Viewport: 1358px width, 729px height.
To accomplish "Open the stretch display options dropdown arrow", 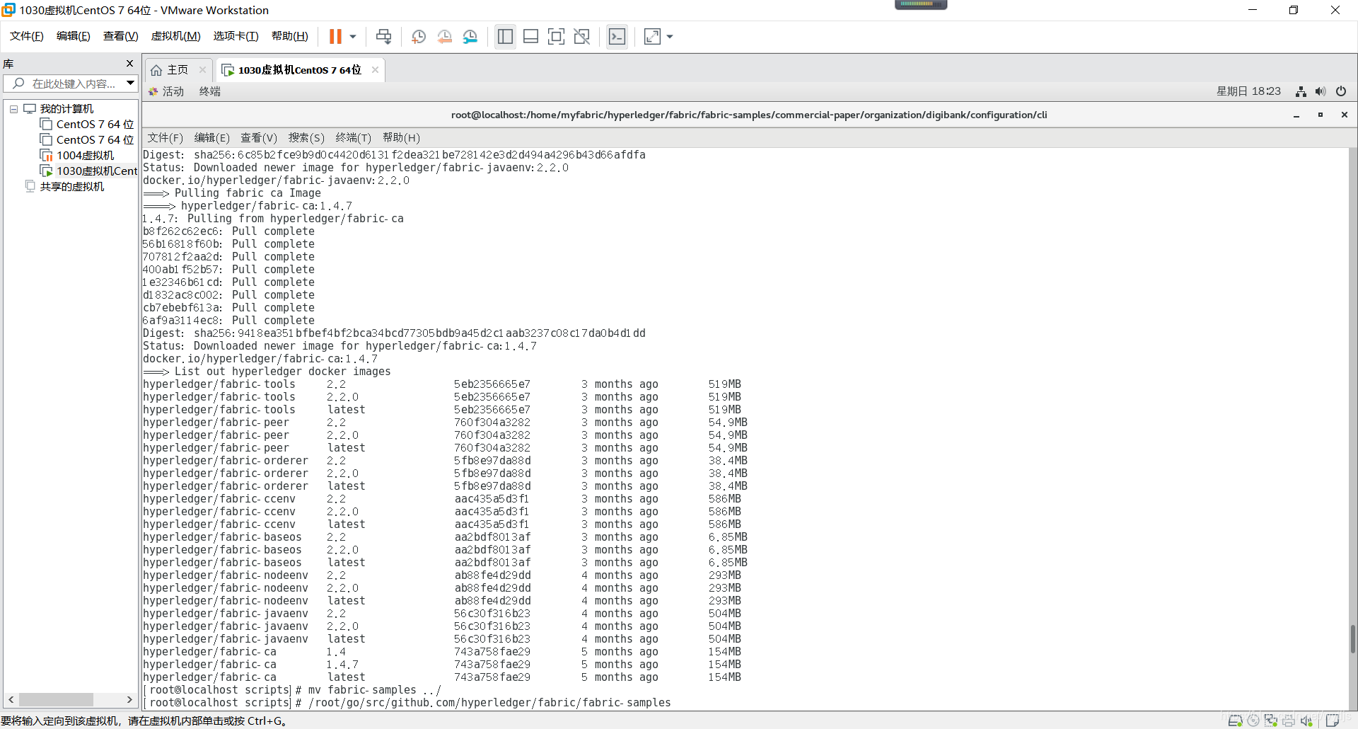I will point(670,37).
